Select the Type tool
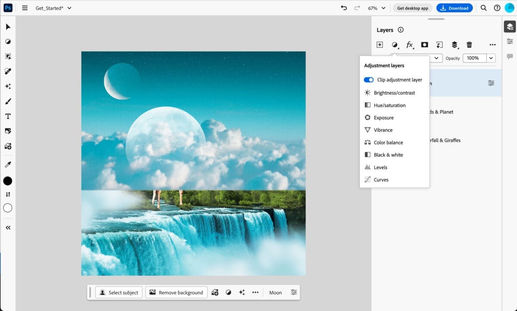 tap(8, 116)
